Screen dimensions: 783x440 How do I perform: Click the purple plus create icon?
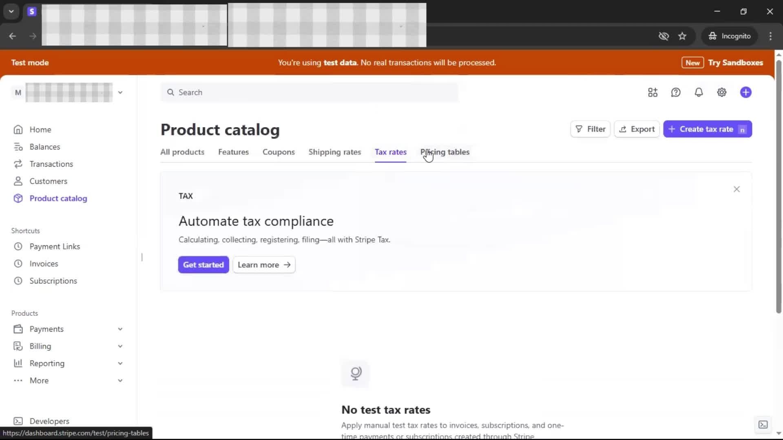tap(745, 92)
